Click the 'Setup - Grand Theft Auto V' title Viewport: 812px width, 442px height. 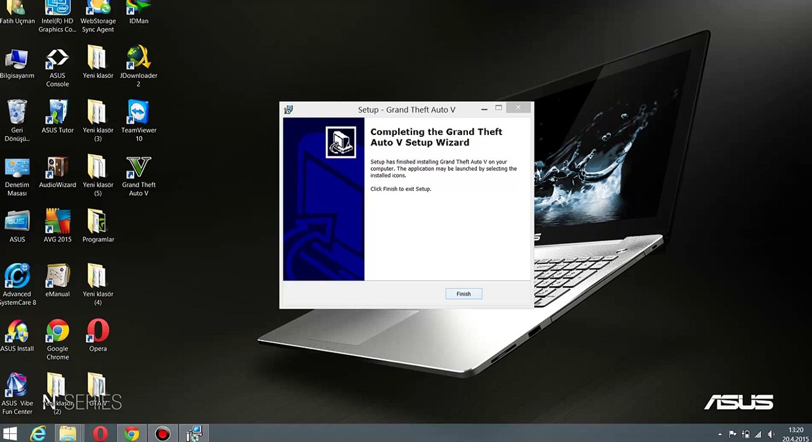coord(407,110)
